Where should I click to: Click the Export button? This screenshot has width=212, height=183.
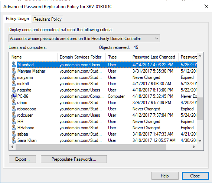point(22,159)
